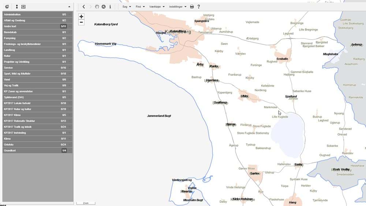Open the Værktøjer dropdown menu
Image resolution: width=366 pixels, height=206 pixels.
157,7
